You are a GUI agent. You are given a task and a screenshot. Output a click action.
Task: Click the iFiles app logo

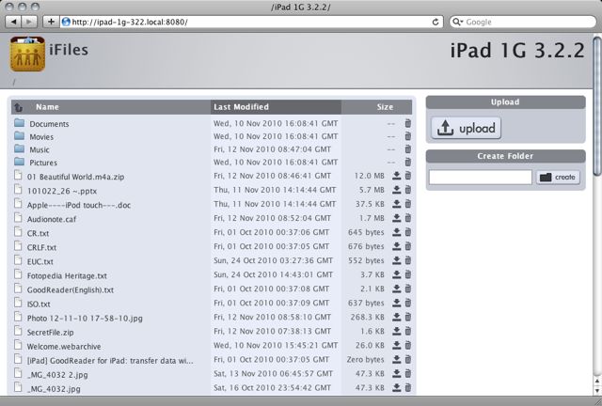pyautogui.click(x=27, y=54)
